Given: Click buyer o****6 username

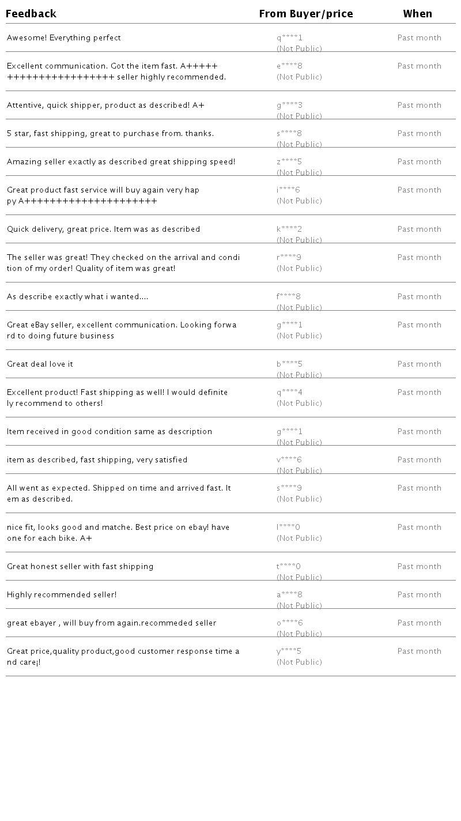Looking at the screenshot, I should click(289, 623).
